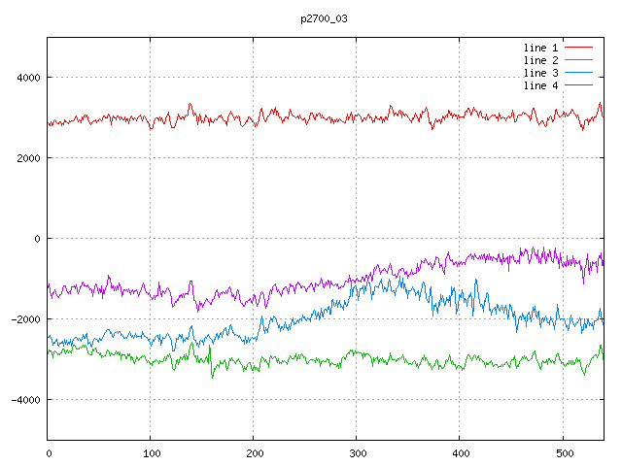Select the 'line 4' legend label

(540, 85)
